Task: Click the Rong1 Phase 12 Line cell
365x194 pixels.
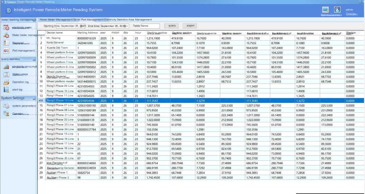Action: 61,100
